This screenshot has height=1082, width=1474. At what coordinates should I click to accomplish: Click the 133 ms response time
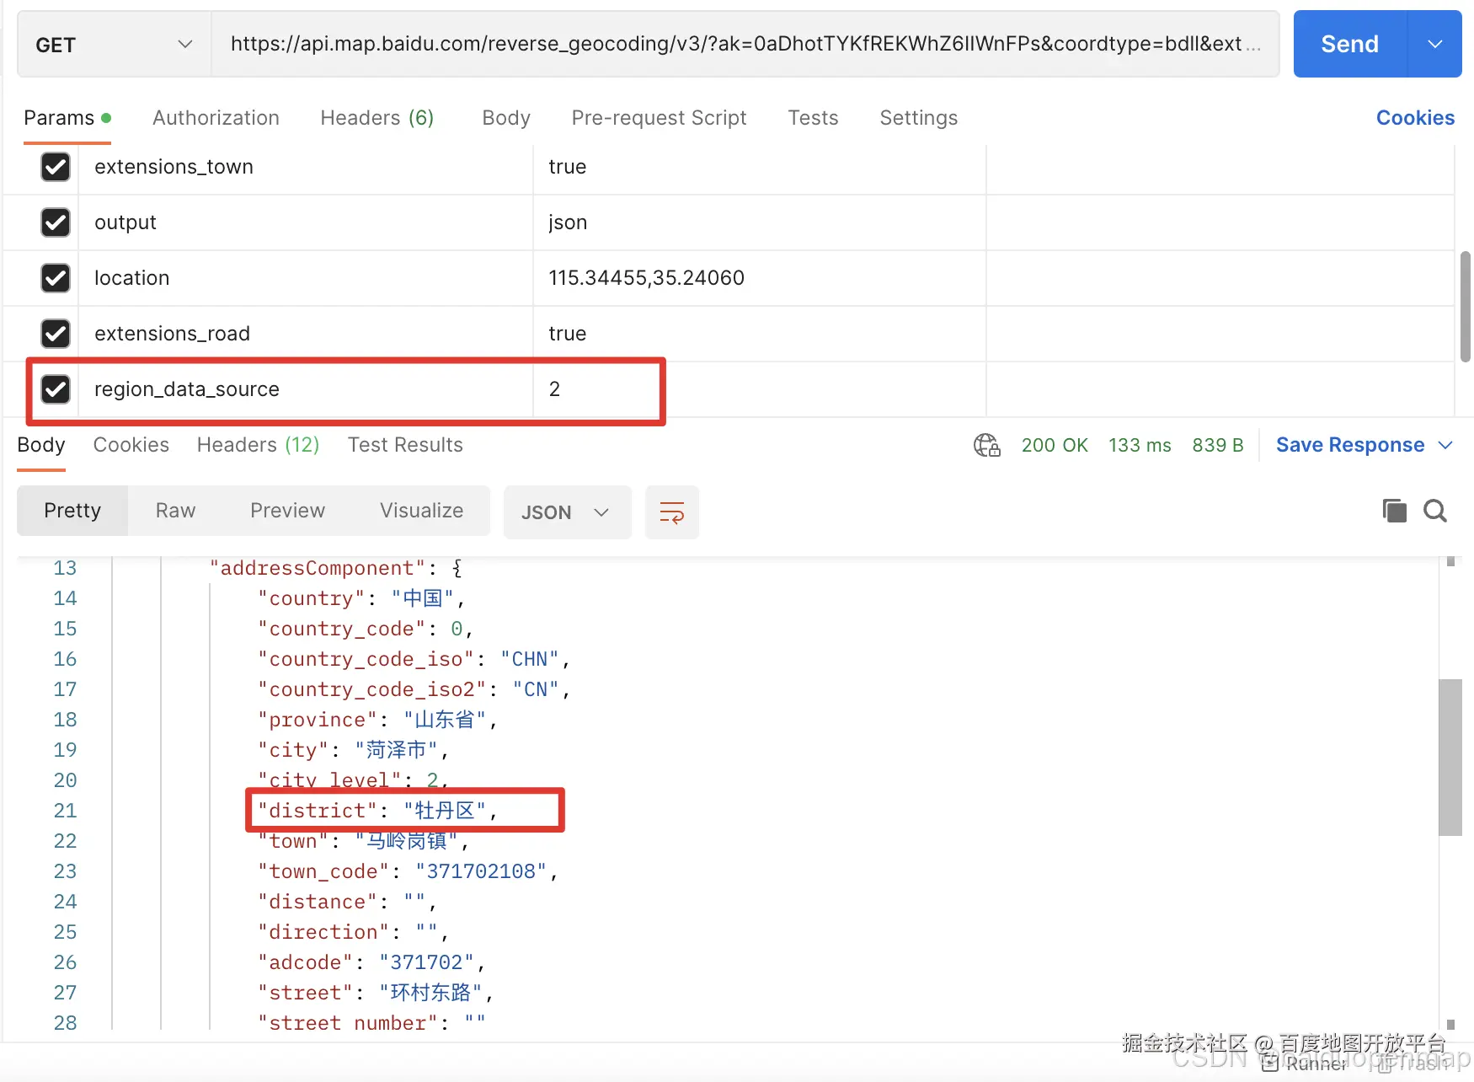coord(1140,445)
